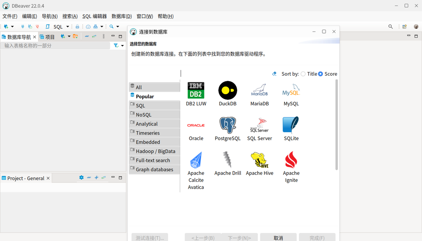This screenshot has width=422, height=241.
Task: Open the network tools dropdown arrow in toolbar
Action: tap(102, 27)
